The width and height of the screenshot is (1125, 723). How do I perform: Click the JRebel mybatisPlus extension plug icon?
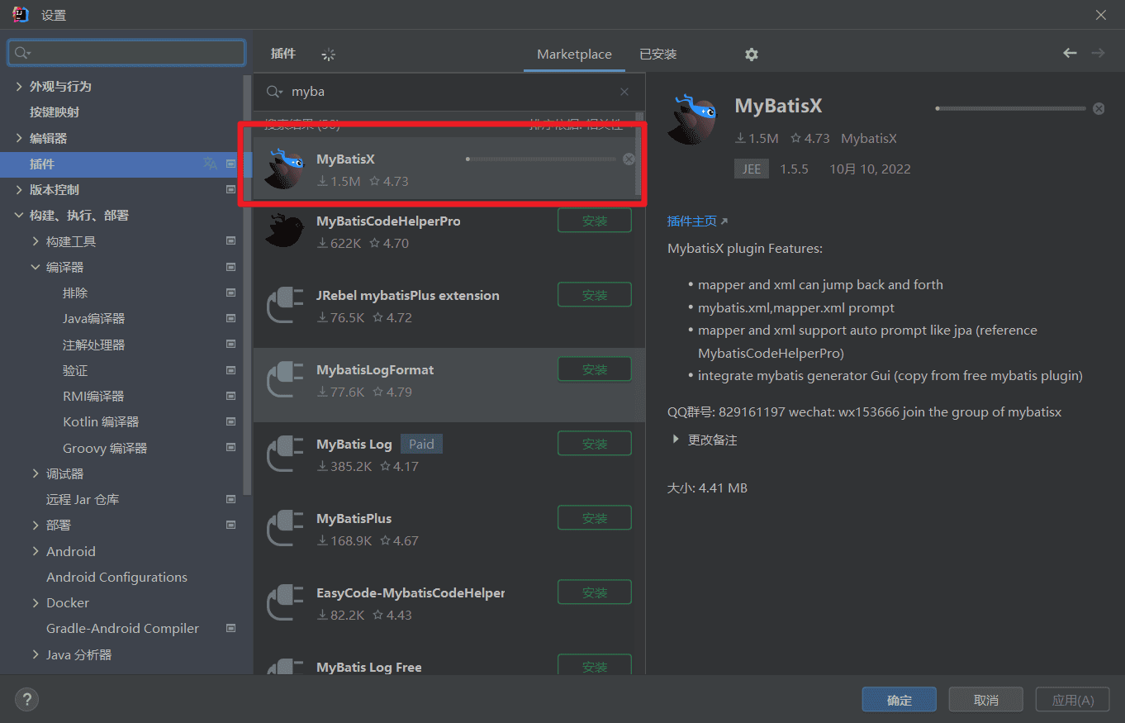285,306
